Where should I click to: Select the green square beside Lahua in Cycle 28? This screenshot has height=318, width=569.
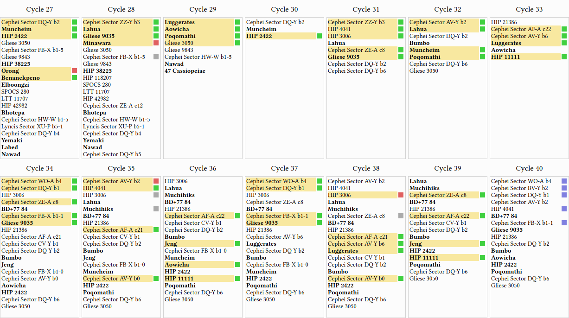156,29
